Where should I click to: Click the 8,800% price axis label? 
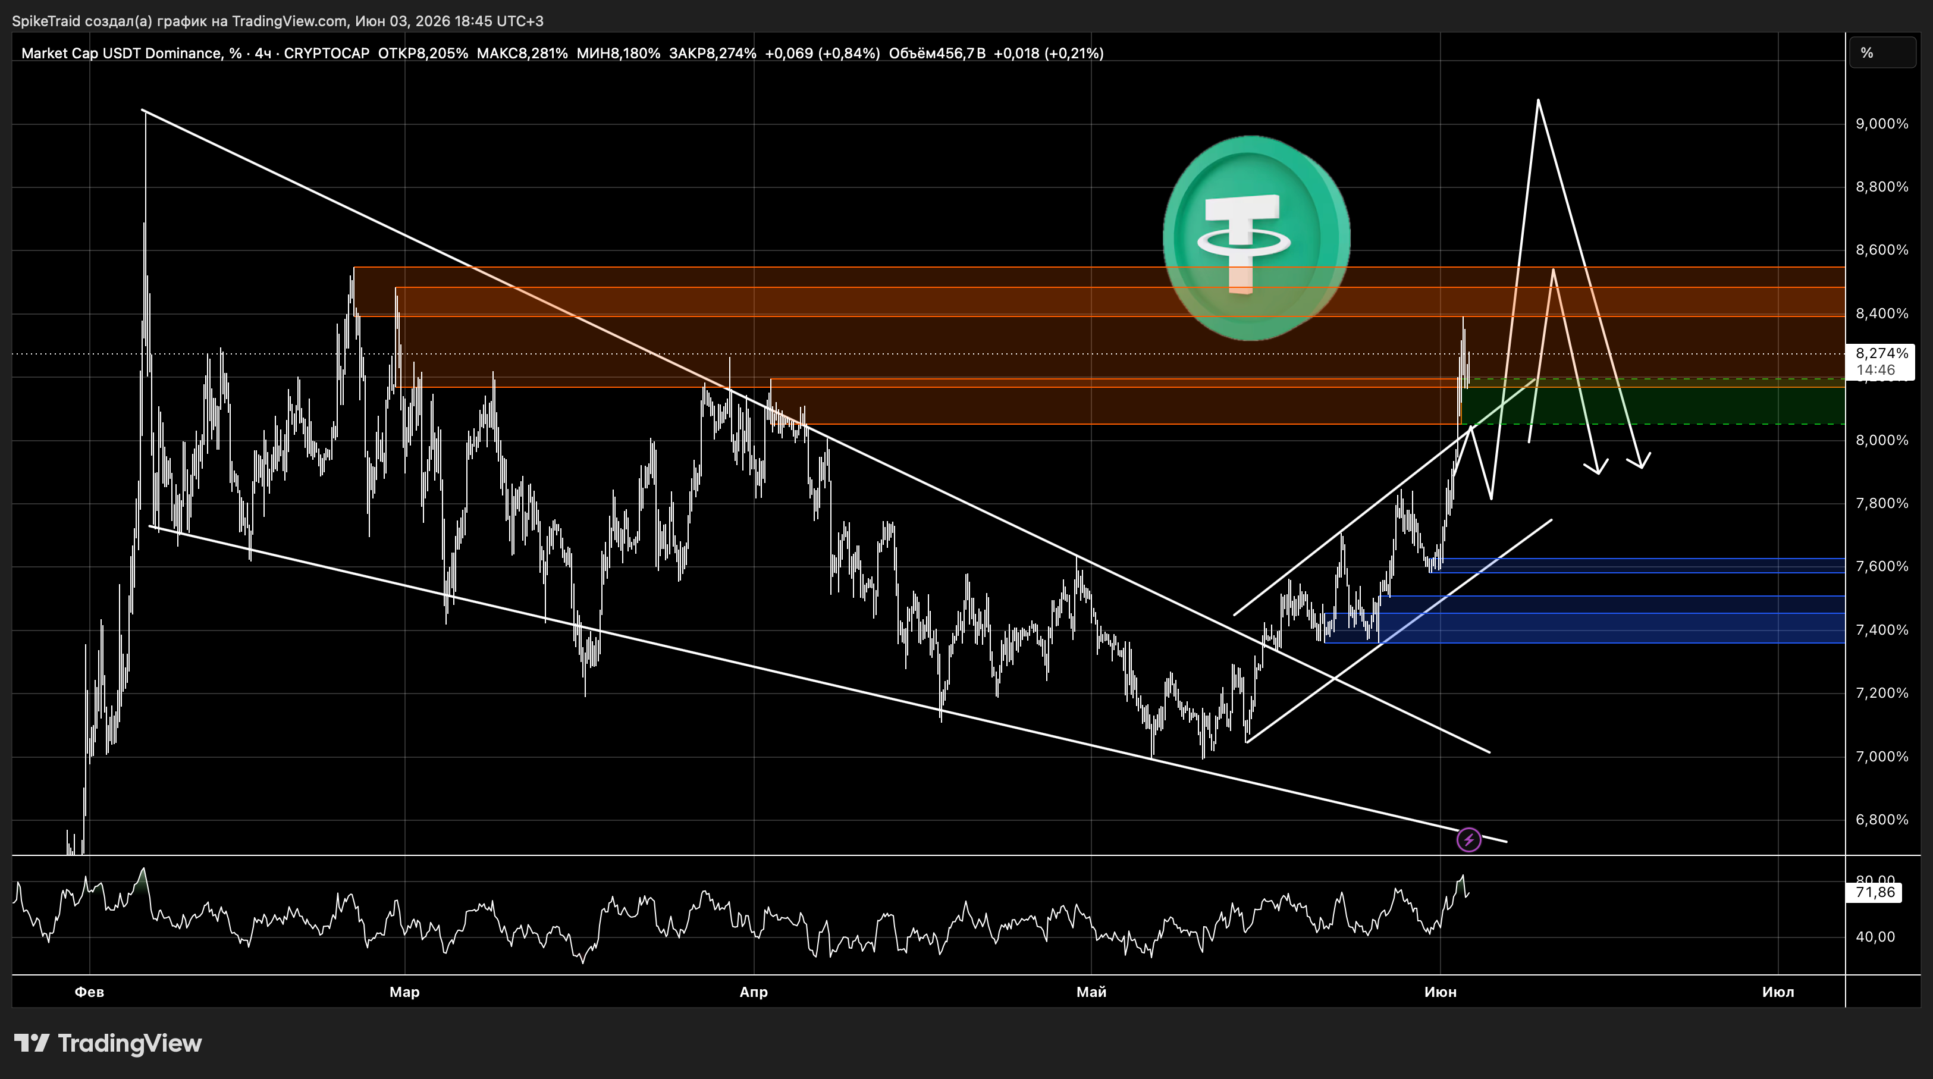[x=1881, y=187]
